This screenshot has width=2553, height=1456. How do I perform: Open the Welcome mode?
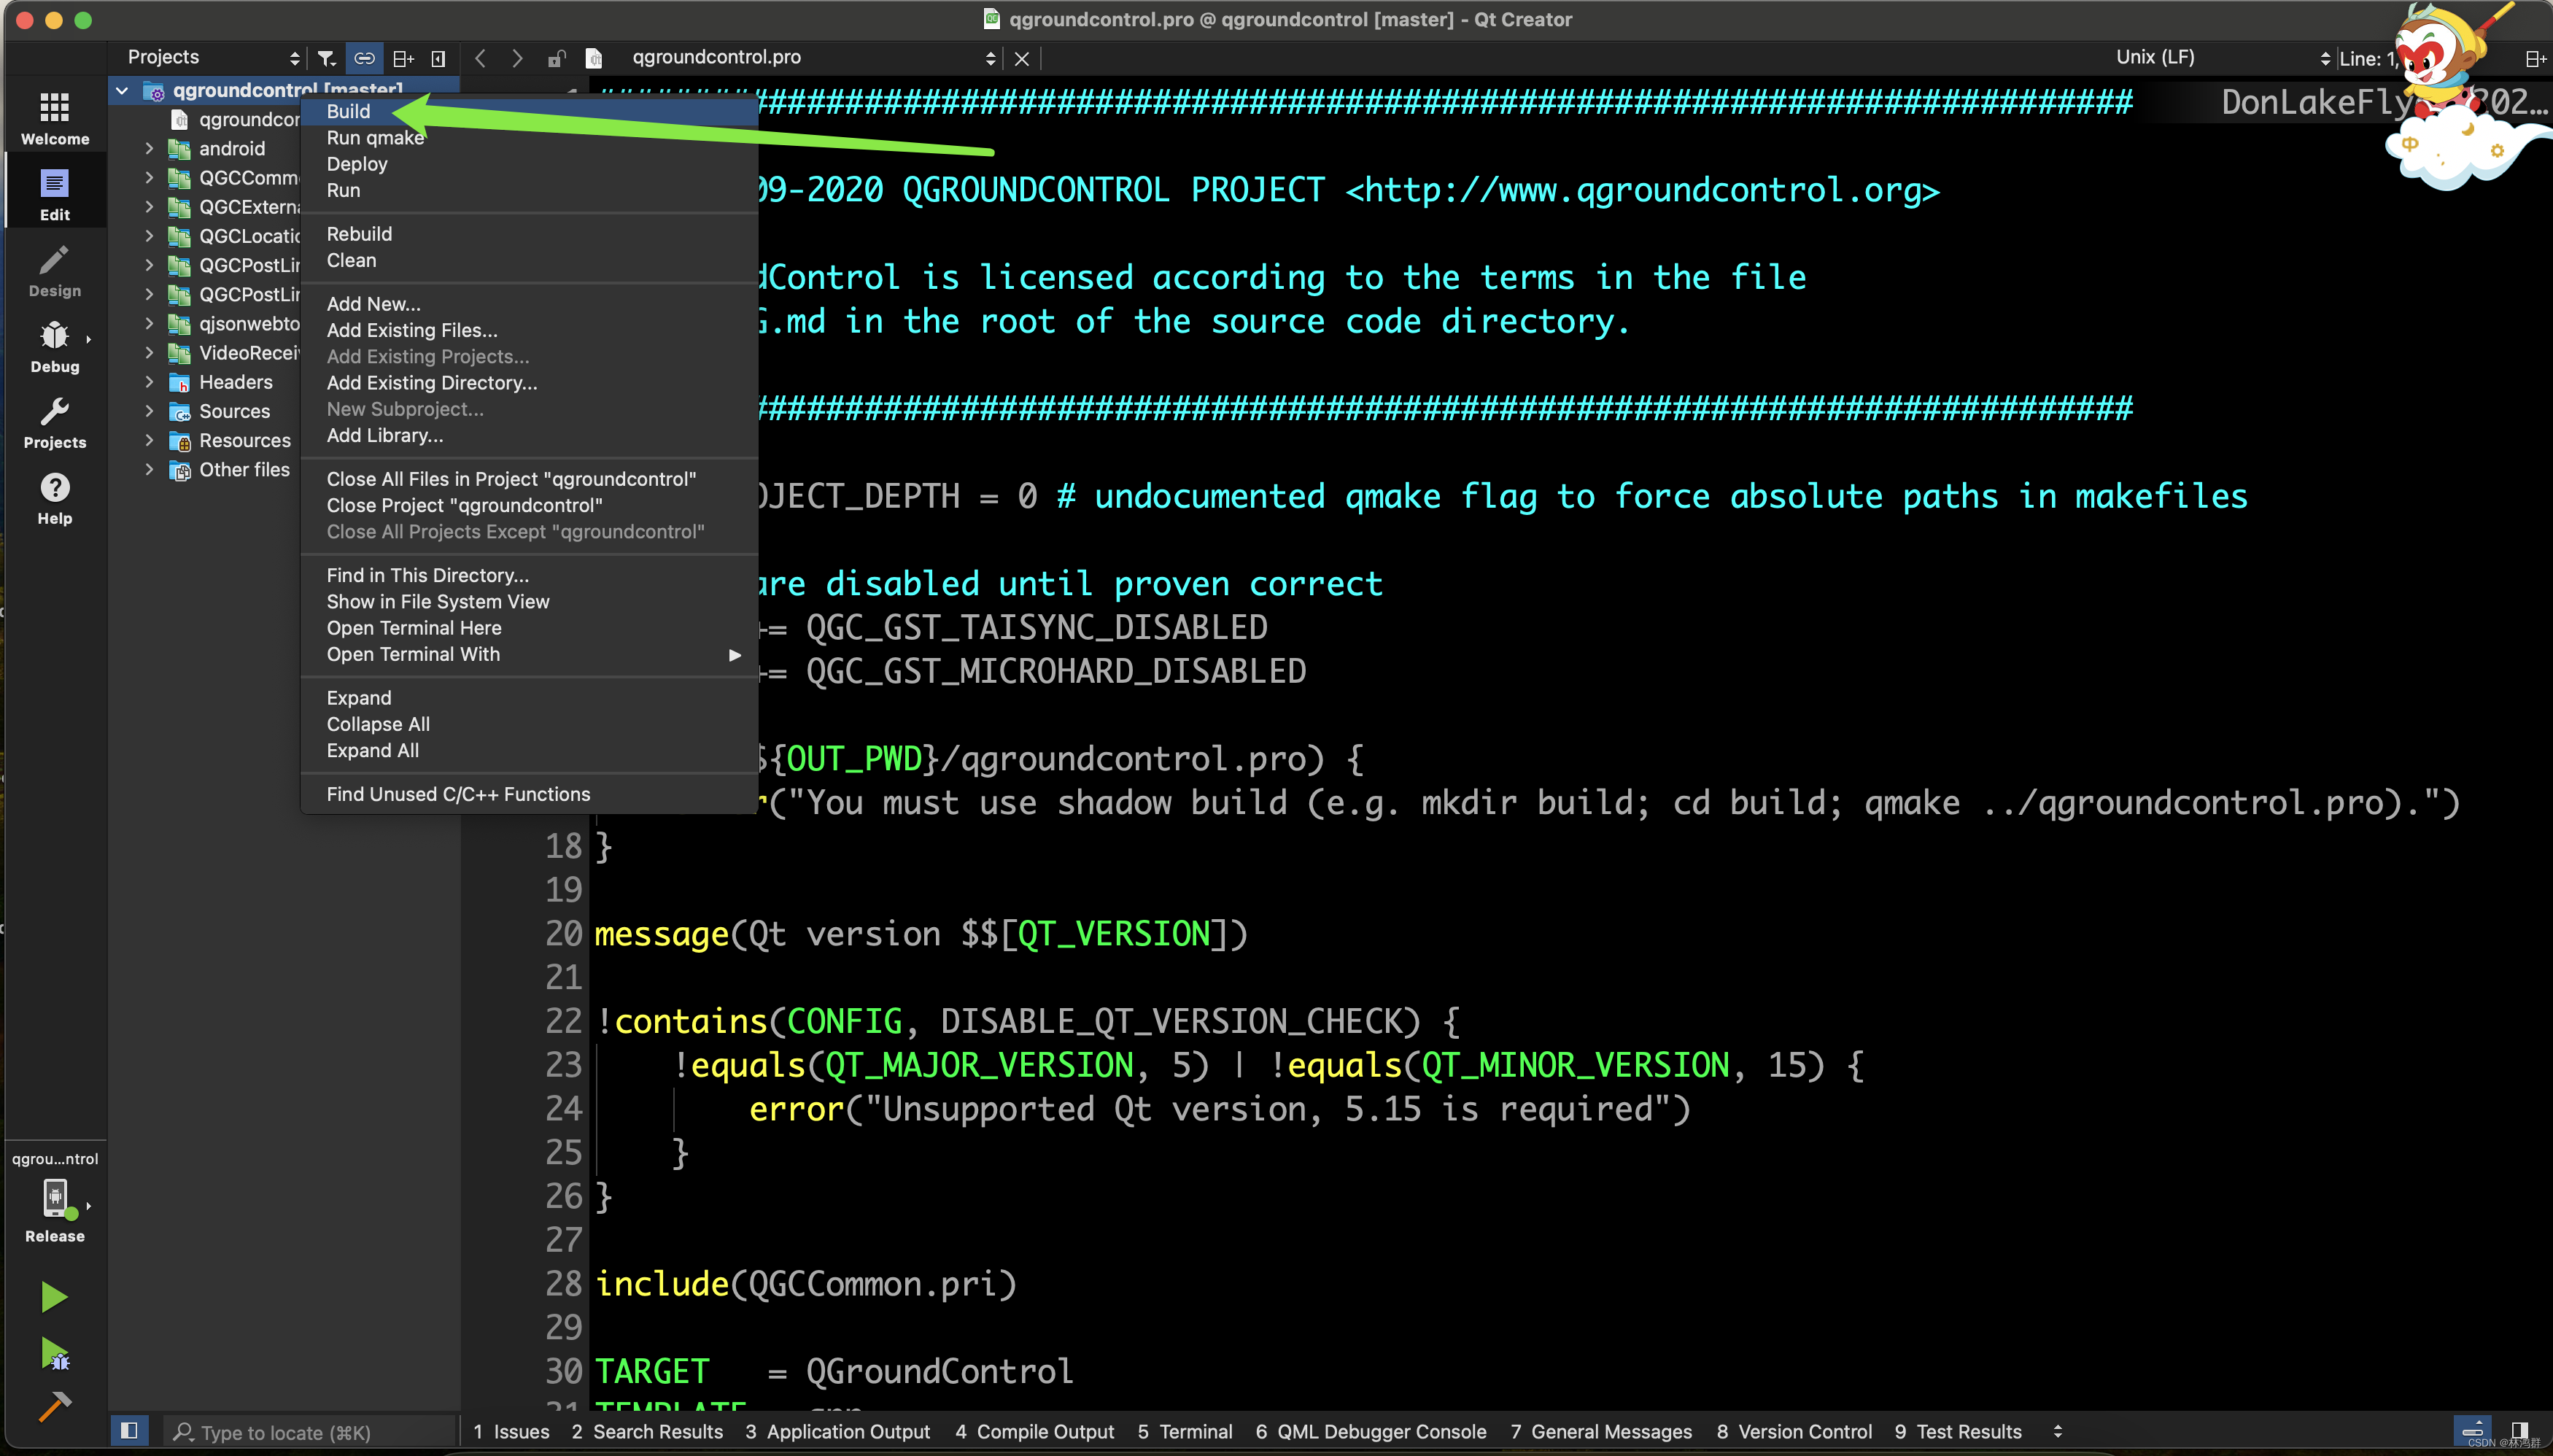click(55, 118)
